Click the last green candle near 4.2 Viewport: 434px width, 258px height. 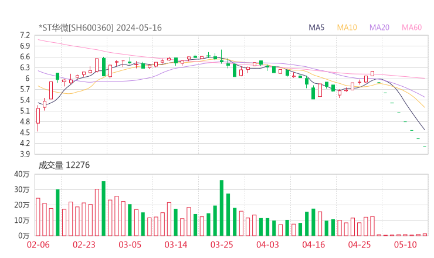pos(425,147)
